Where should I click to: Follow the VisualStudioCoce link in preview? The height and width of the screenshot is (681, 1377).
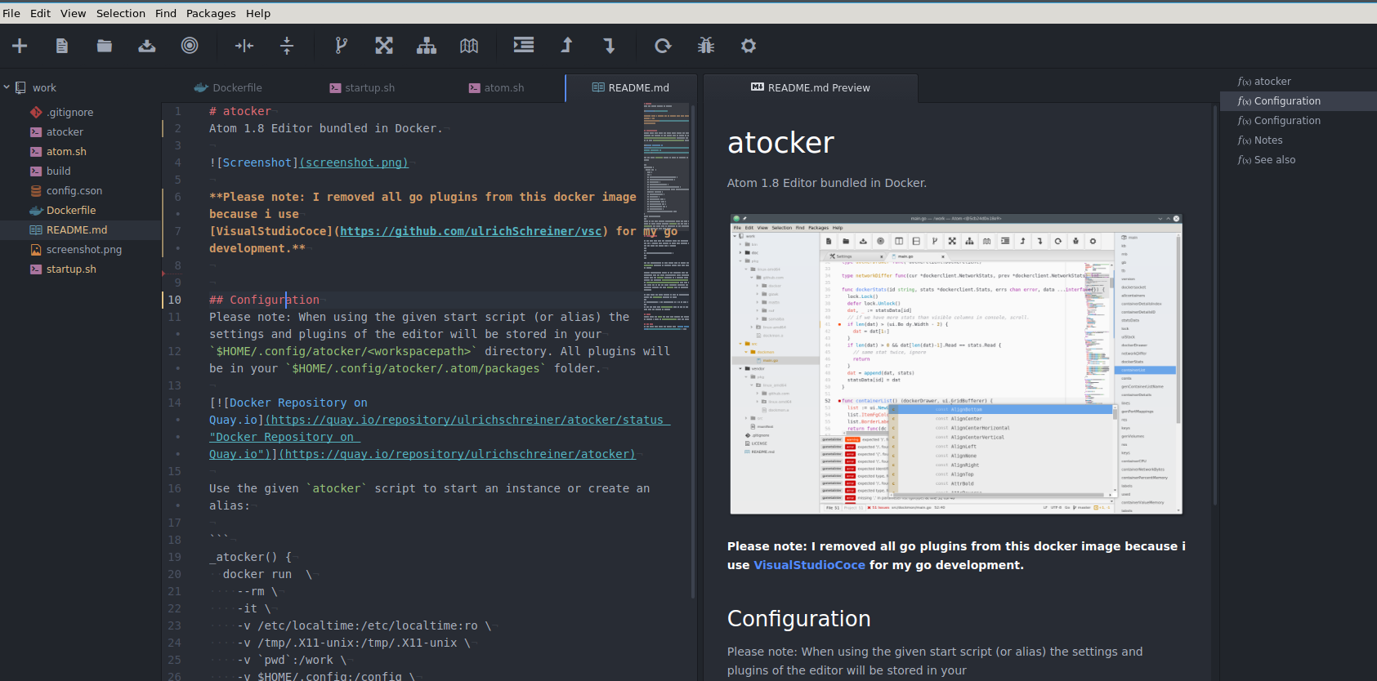pyautogui.click(x=809, y=565)
